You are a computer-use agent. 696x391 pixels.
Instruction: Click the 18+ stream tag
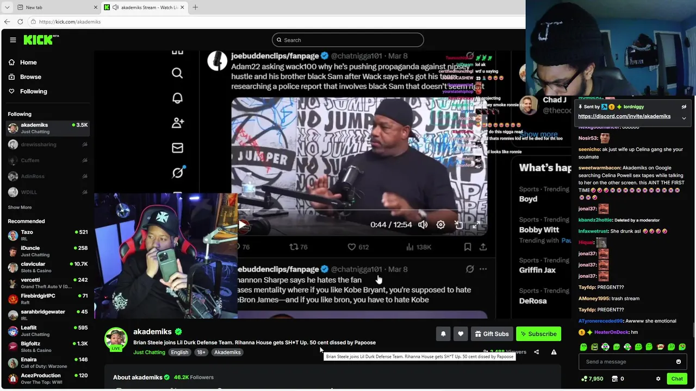tap(201, 352)
